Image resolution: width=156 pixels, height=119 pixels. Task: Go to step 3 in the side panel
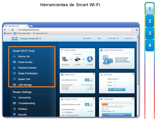coord(150,33)
